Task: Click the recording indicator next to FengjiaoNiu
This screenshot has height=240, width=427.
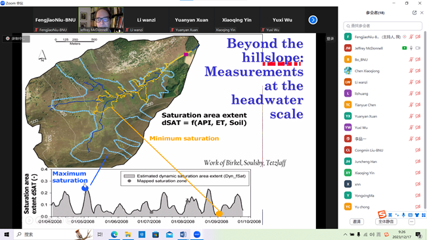Action: pyautogui.click(x=405, y=37)
